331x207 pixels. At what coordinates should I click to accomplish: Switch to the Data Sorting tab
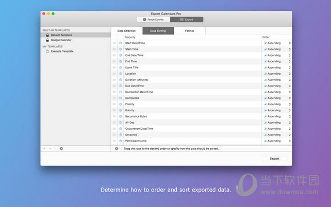[x=158, y=31]
